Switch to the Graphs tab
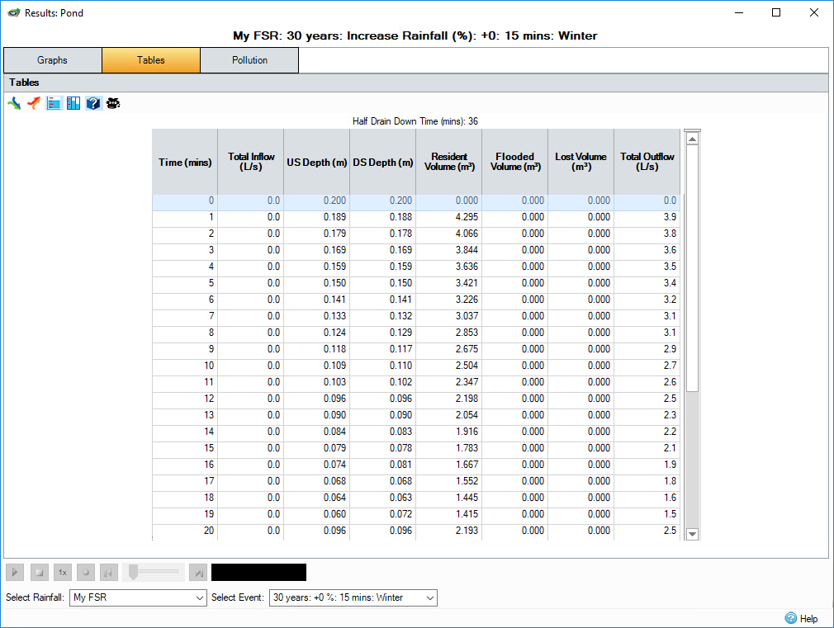This screenshot has width=834, height=628. [x=53, y=60]
